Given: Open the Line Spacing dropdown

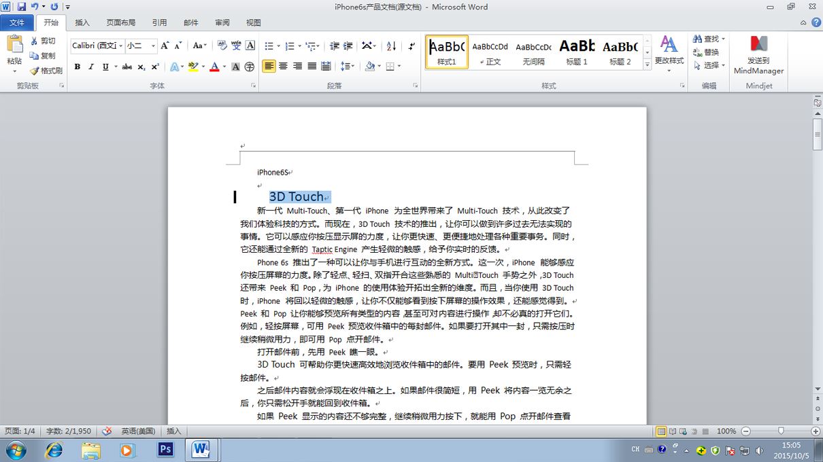Looking at the screenshot, I should coord(347,67).
